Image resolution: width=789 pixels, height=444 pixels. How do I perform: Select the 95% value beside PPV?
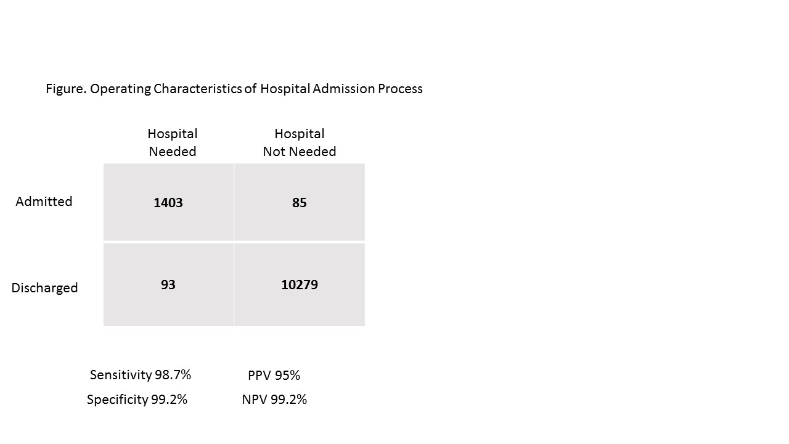coord(287,376)
